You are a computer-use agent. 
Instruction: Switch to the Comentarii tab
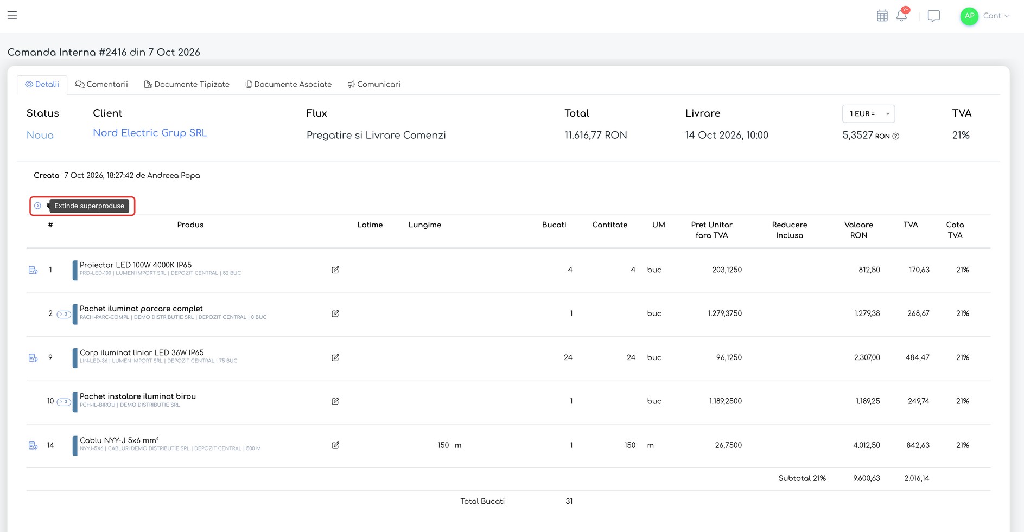coord(101,84)
